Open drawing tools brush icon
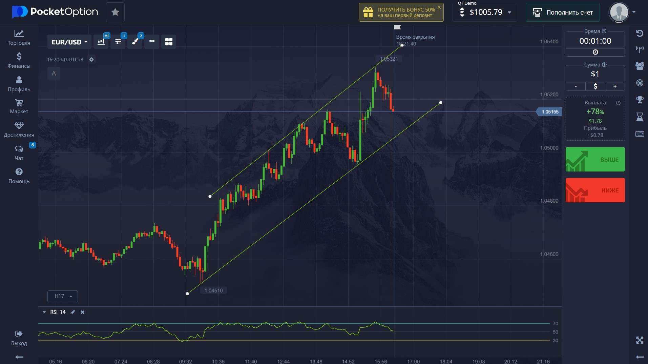Image resolution: width=648 pixels, height=364 pixels. point(135,42)
